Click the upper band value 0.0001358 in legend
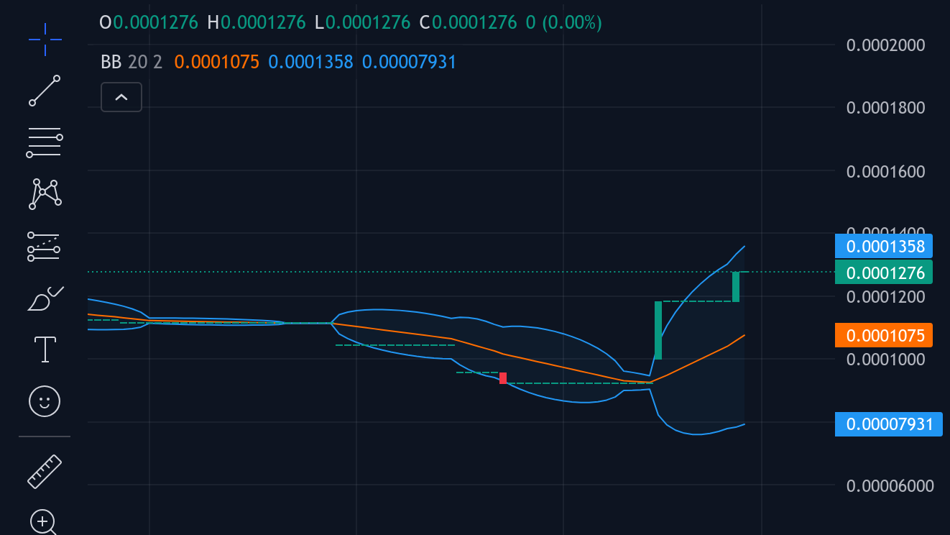The image size is (950, 535). 310,62
